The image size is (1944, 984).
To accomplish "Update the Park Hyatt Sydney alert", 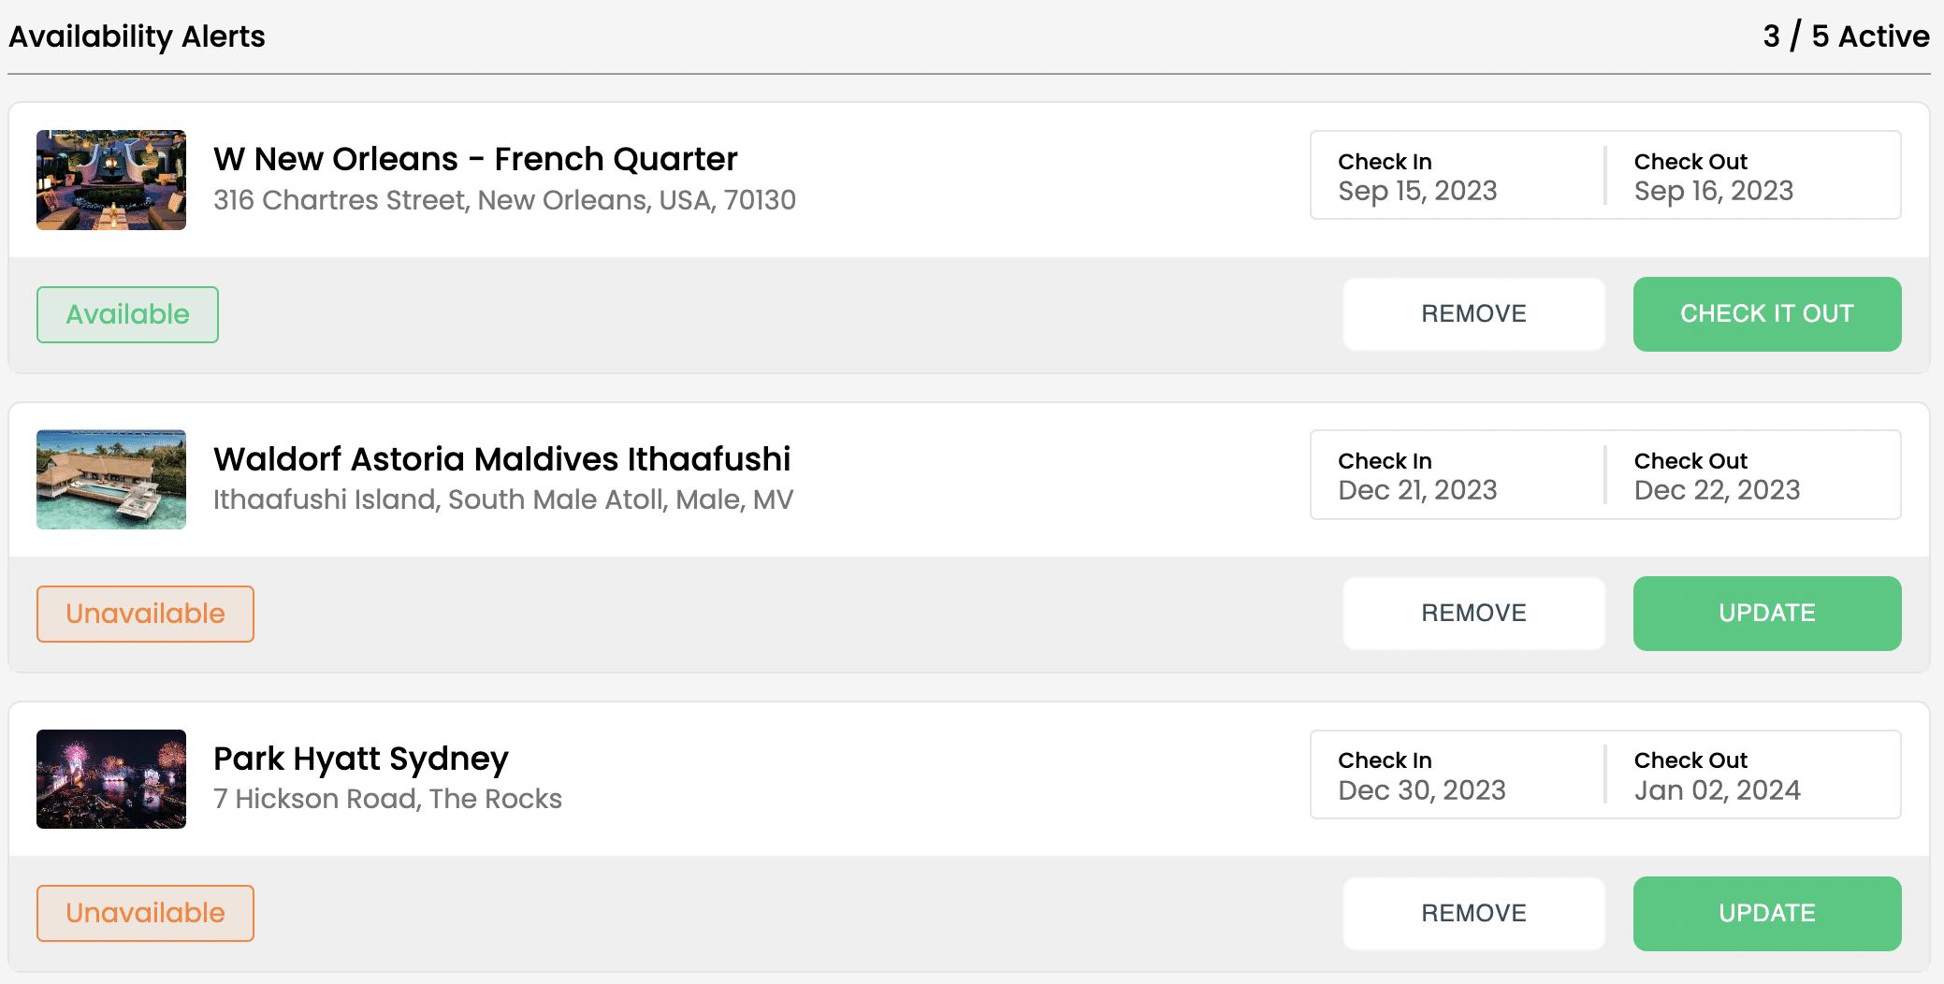I will tap(1766, 914).
